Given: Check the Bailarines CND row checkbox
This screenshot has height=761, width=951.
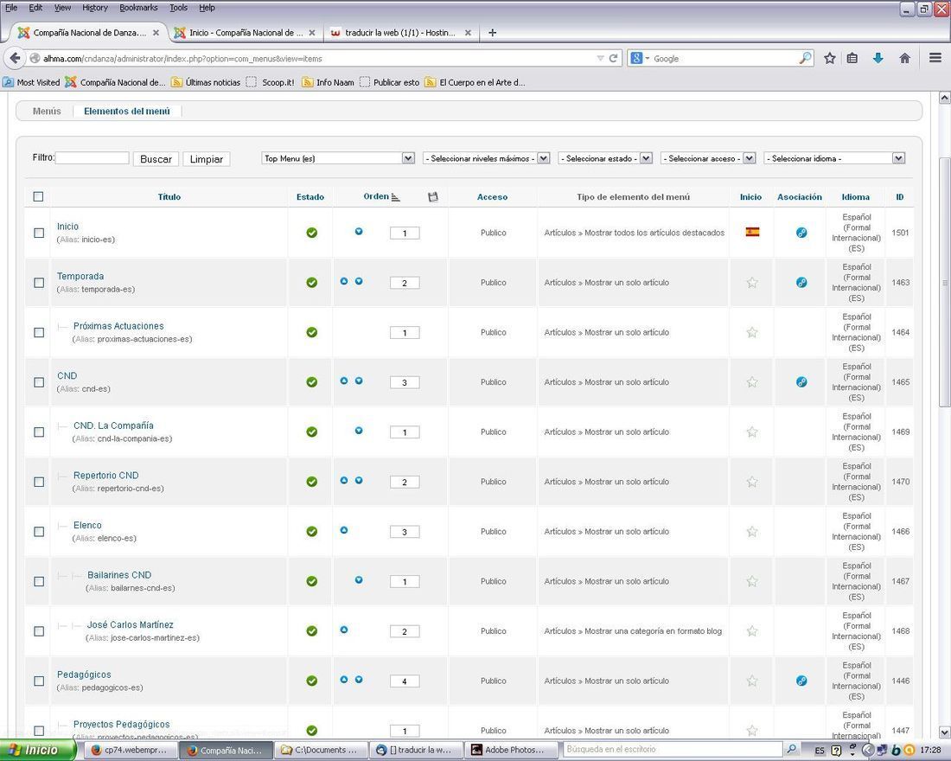Looking at the screenshot, I should pyautogui.click(x=39, y=581).
